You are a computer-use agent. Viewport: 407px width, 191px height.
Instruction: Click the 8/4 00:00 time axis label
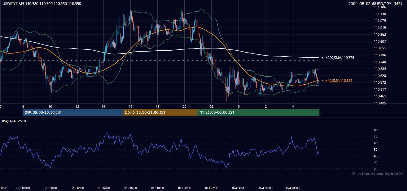coord(239,188)
